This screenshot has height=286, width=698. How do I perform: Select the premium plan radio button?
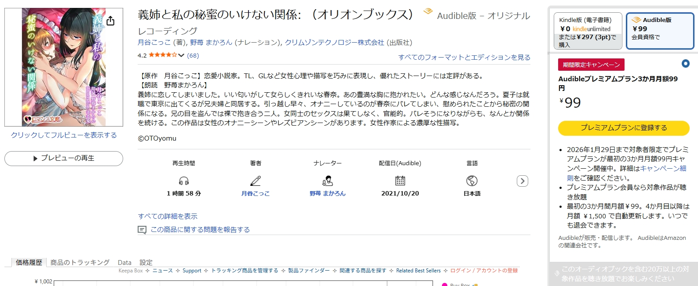pos(685,64)
